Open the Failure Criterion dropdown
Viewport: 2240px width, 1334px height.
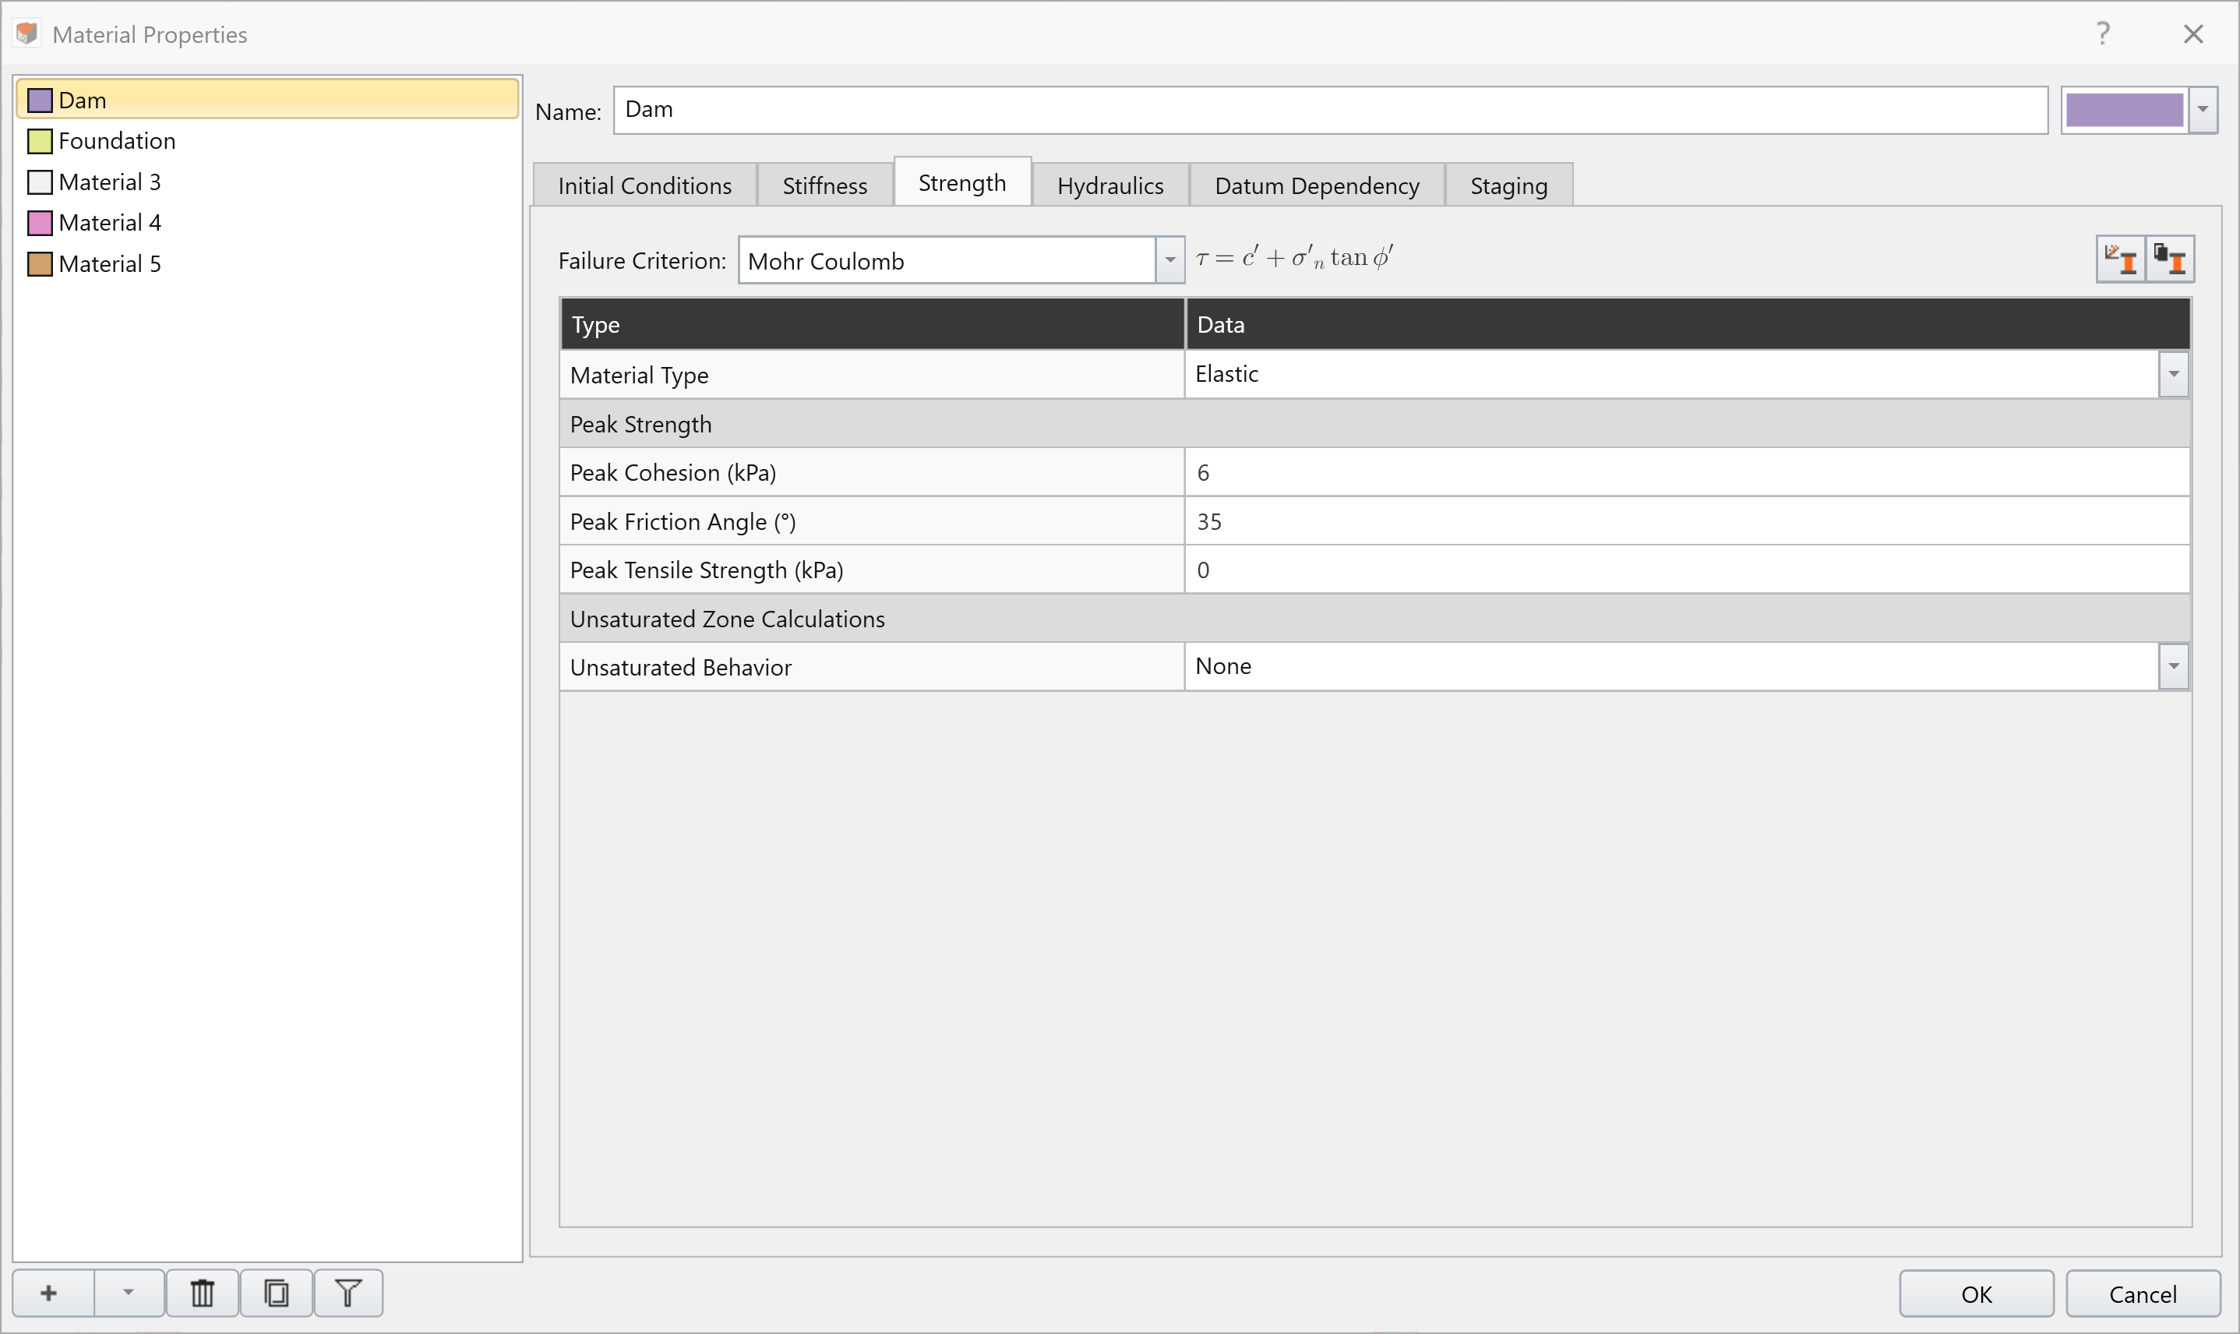(x=961, y=259)
